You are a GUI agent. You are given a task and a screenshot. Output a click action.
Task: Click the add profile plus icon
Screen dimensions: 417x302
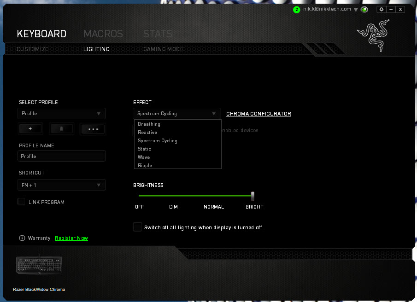[x=30, y=129]
